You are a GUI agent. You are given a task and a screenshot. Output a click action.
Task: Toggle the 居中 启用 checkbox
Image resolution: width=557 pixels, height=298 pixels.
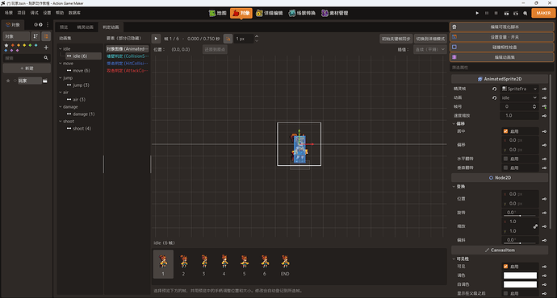pyautogui.click(x=505, y=131)
